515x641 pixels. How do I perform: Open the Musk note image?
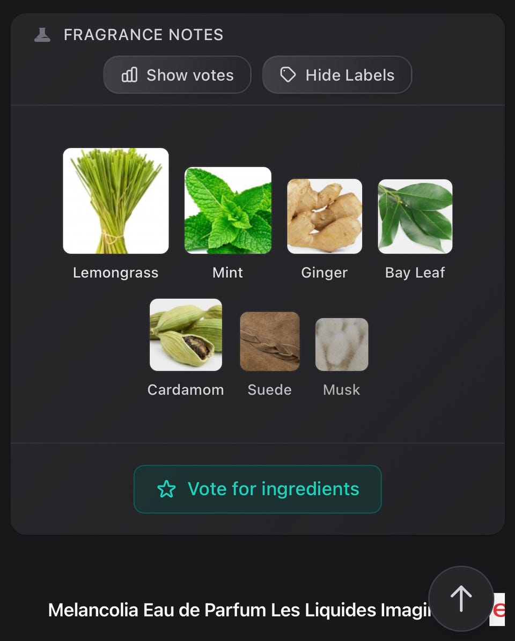pyautogui.click(x=342, y=344)
